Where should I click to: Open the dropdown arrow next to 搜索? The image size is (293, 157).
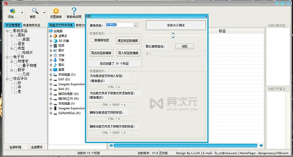click(44, 12)
